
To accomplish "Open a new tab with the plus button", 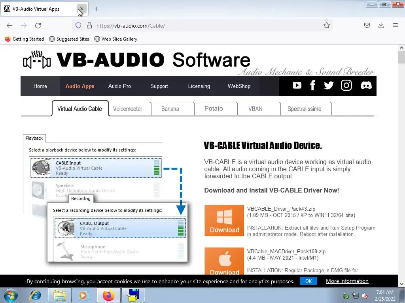I will coord(97,9).
